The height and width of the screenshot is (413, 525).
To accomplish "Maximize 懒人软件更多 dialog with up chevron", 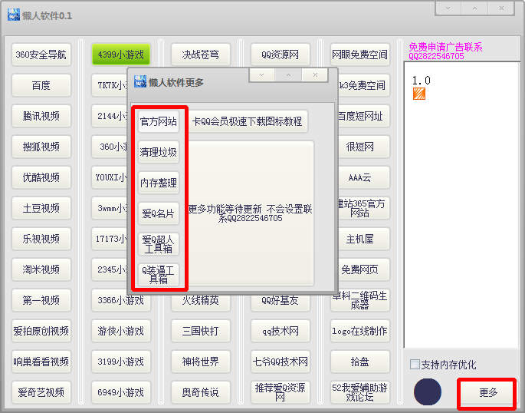I will (288, 75).
